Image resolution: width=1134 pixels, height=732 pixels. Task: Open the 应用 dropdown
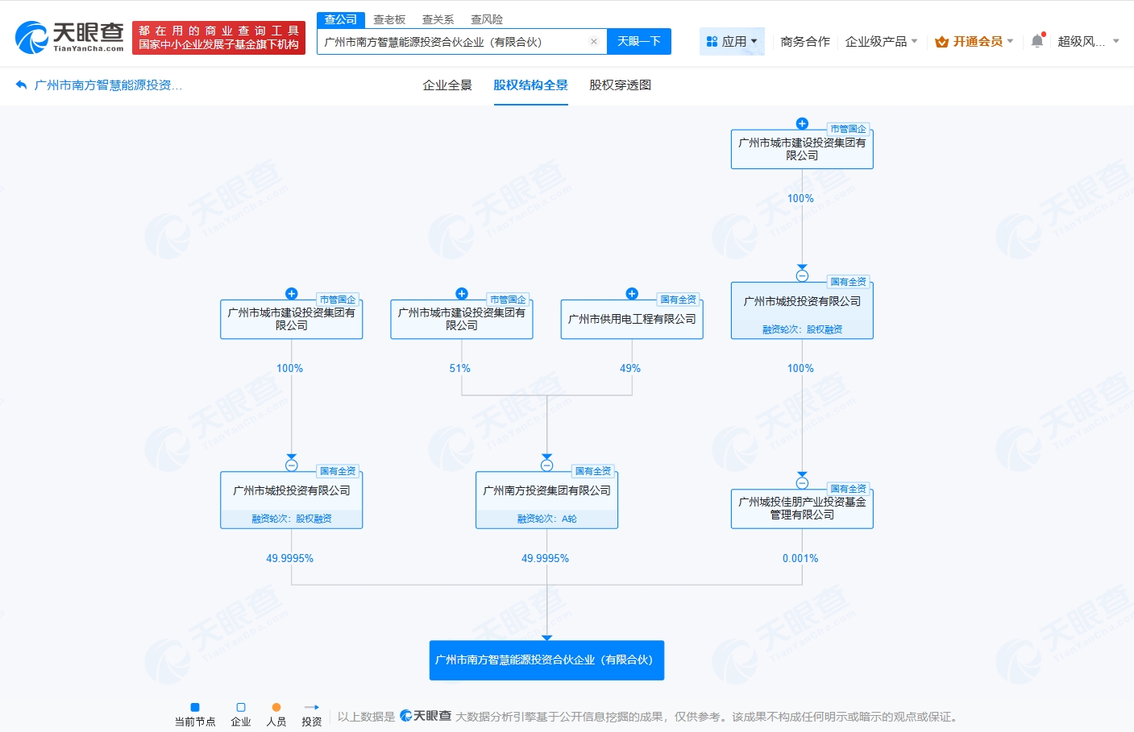(732, 41)
